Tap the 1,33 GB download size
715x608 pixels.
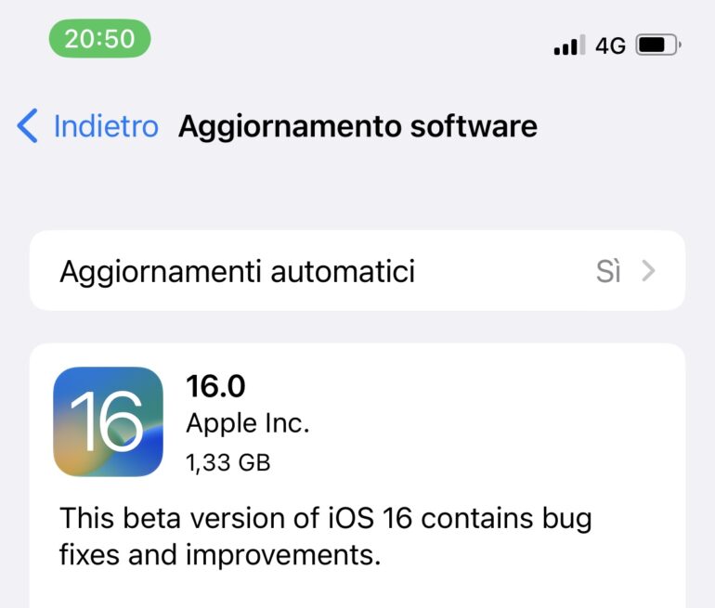[228, 462]
